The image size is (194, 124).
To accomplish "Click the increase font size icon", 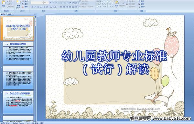I will click(x=50, y=3).
